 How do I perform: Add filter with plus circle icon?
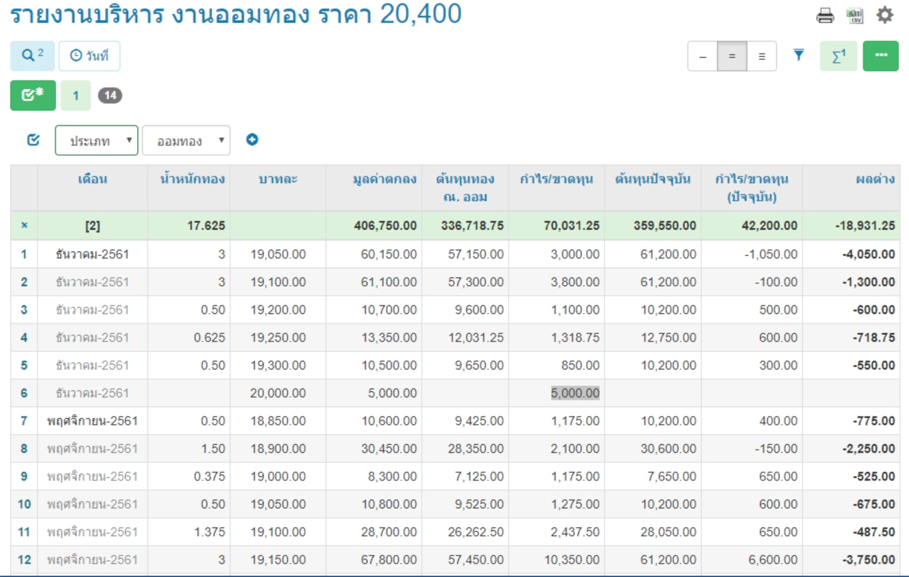(252, 140)
